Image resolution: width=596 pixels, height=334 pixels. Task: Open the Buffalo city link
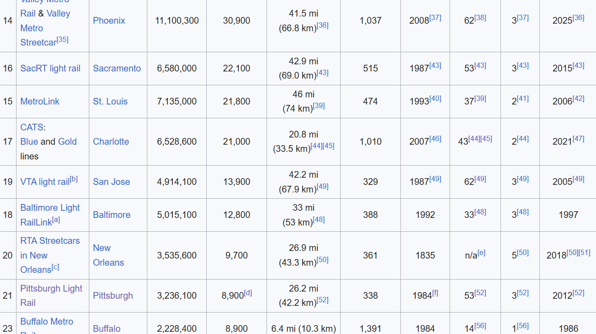107,329
